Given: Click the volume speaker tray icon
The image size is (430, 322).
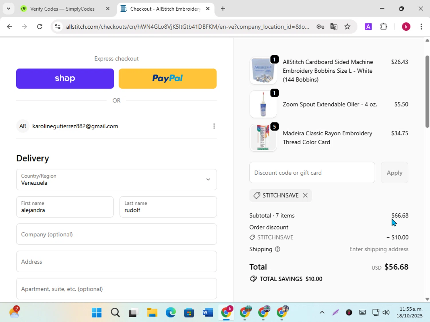Looking at the screenshot, I should pos(386,312).
